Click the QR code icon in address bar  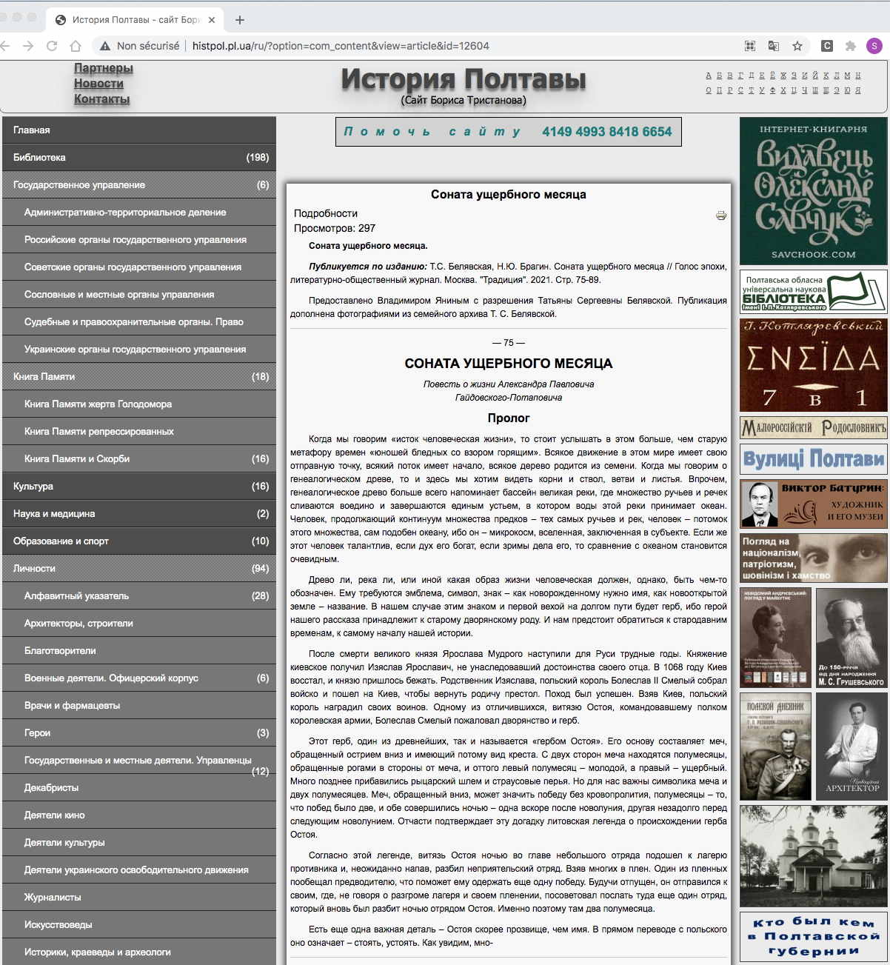[x=750, y=46]
